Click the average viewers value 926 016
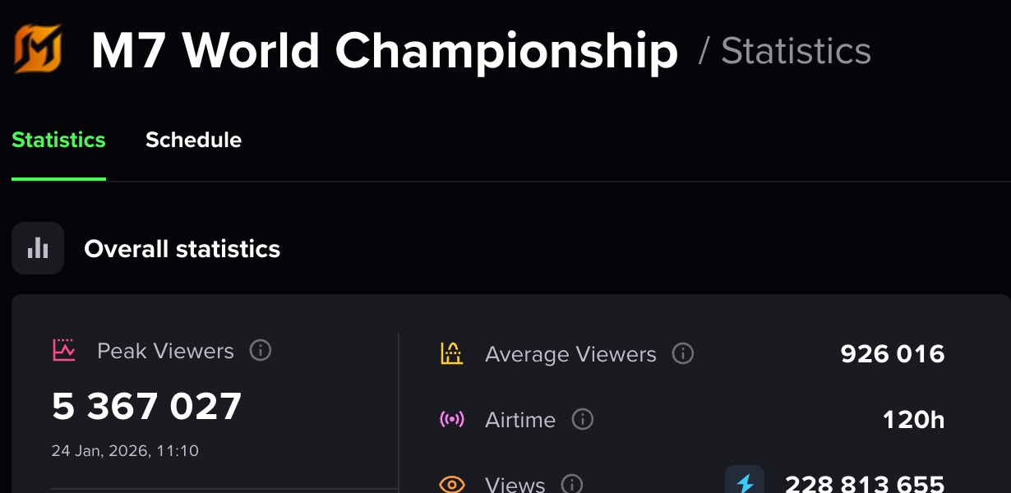This screenshot has width=1011, height=493. (x=892, y=354)
